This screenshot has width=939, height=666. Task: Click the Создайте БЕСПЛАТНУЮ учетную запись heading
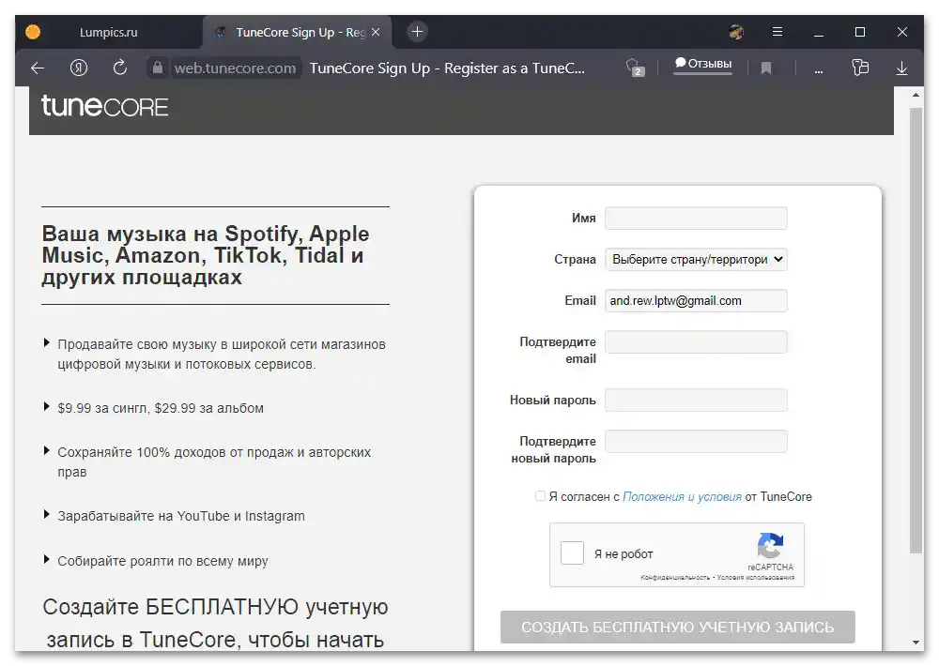tap(215, 623)
